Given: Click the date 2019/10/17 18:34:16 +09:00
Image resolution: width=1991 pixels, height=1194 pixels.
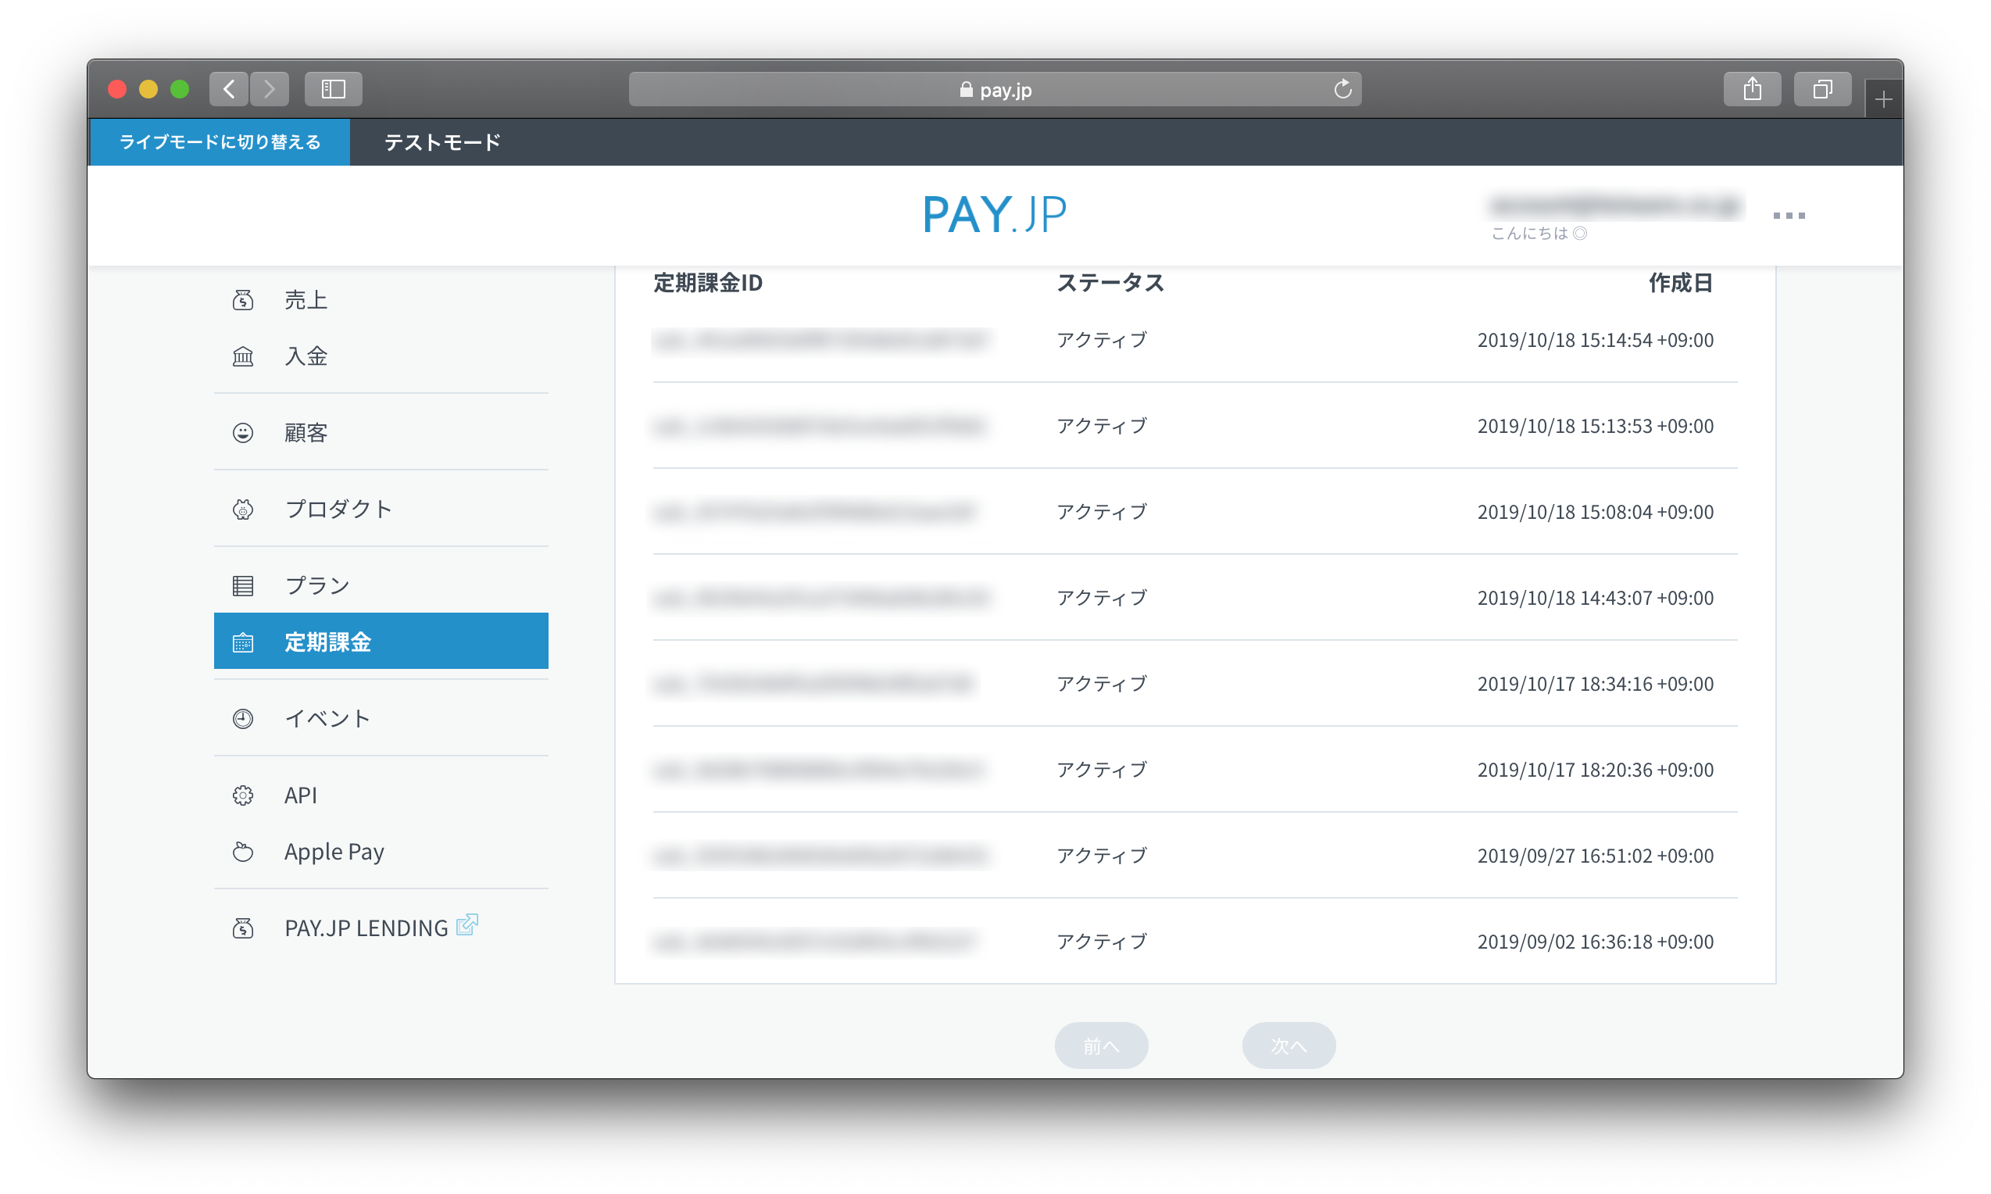Looking at the screenshot, I should tap(1595, 684).
